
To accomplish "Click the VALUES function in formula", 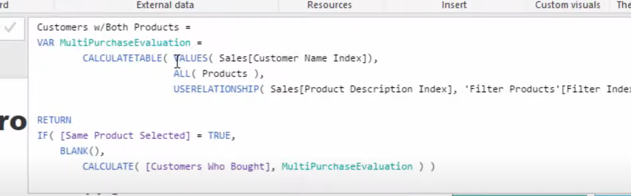I will 190,58.
